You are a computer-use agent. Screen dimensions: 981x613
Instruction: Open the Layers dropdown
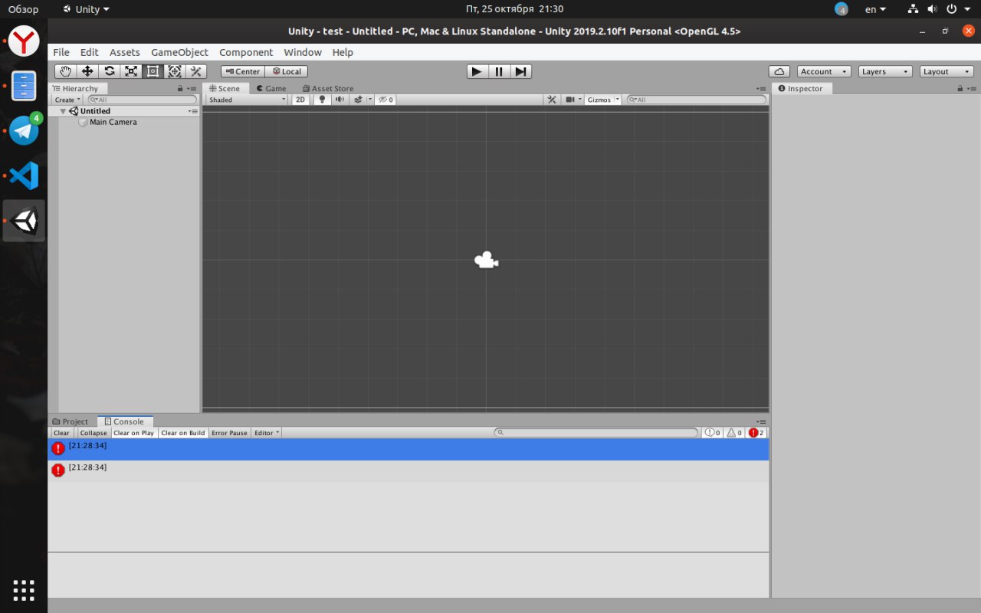[x=885, y=71]
